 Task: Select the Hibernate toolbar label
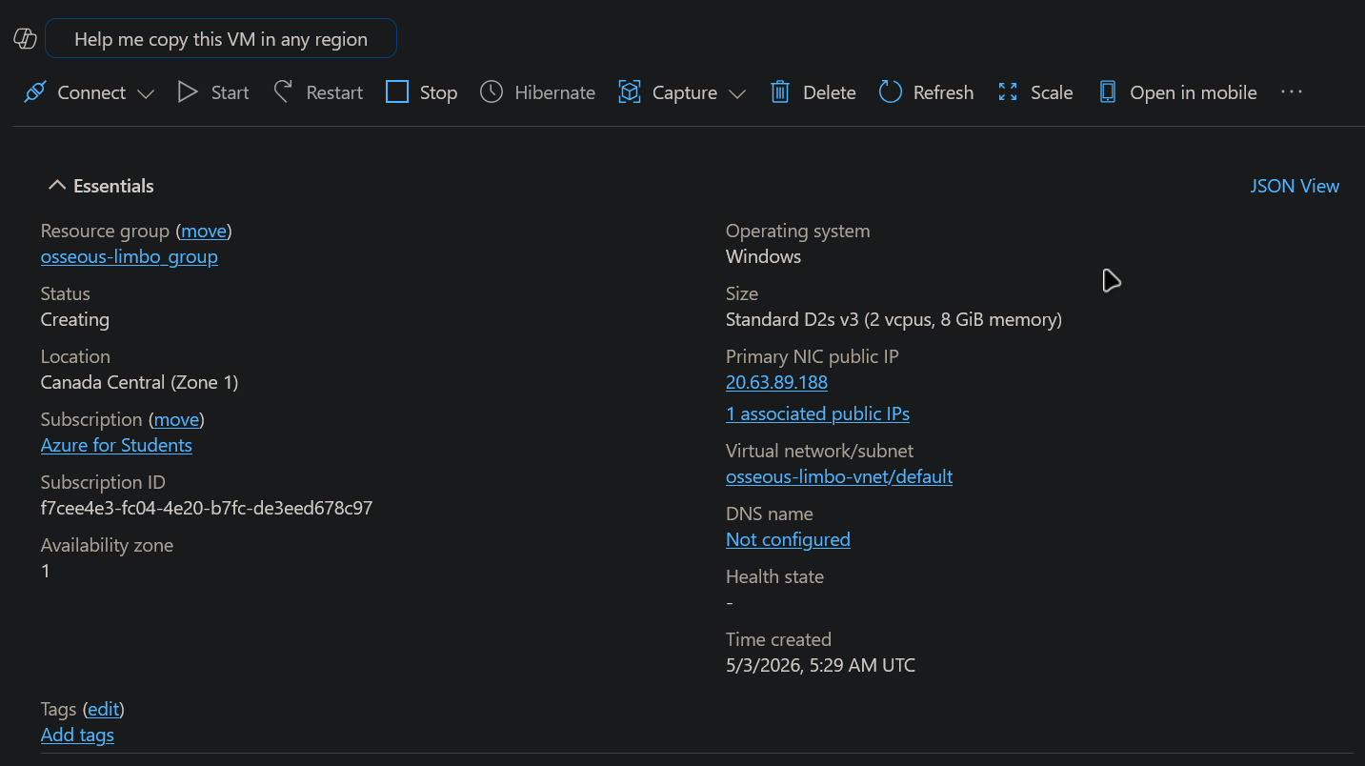[555, 92]
